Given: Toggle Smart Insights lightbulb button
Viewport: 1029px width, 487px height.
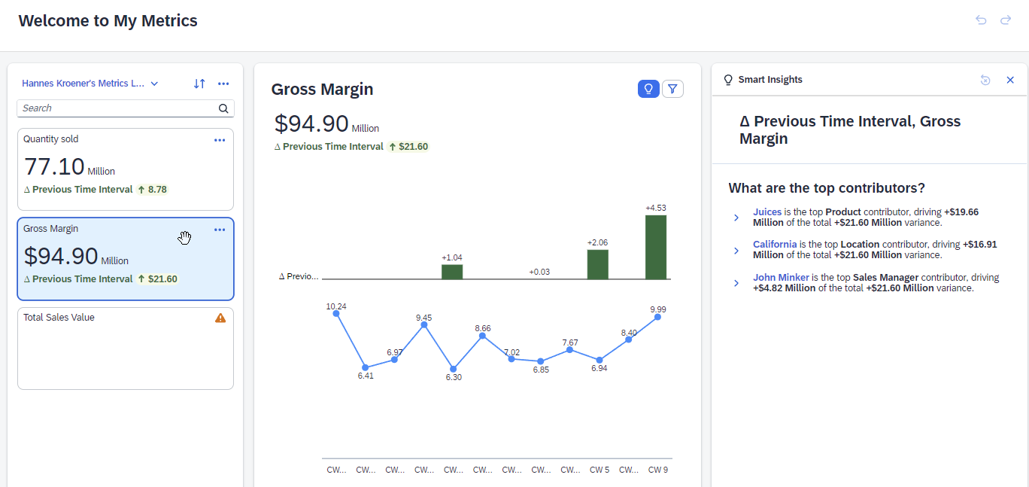Looking at the screenshot, I should (648, 89).
